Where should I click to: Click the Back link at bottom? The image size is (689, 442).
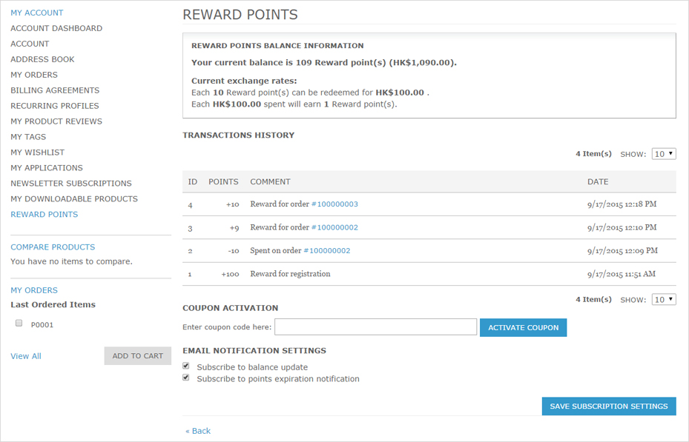click(x=198, y=431)
